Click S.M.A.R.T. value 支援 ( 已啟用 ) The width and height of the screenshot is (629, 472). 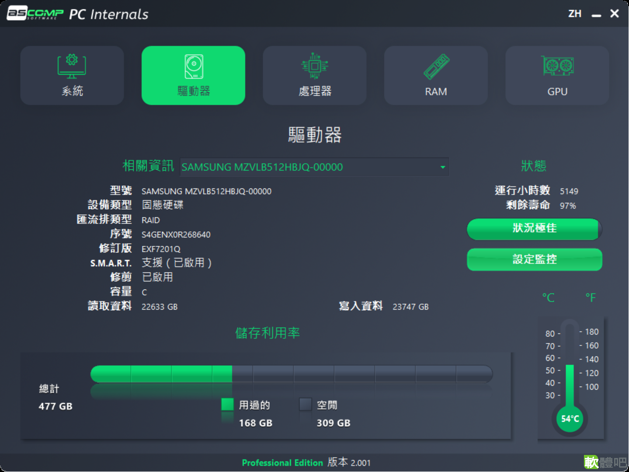pos(177,262)
